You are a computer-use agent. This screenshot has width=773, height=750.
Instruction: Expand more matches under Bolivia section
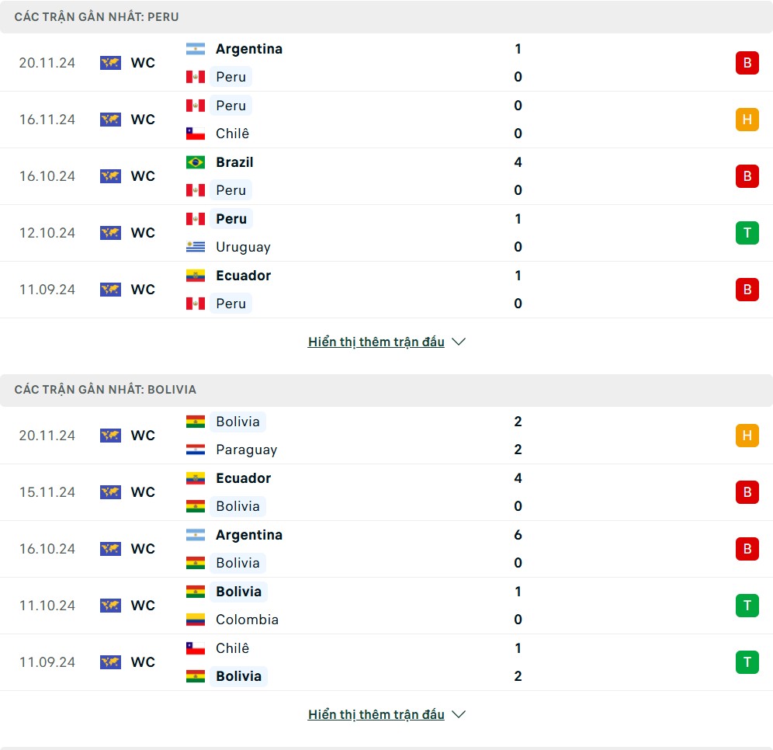pyautogui.click(x=376, y=714)
